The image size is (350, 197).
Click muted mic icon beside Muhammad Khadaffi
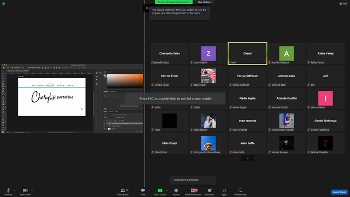(x=270, y=130)
